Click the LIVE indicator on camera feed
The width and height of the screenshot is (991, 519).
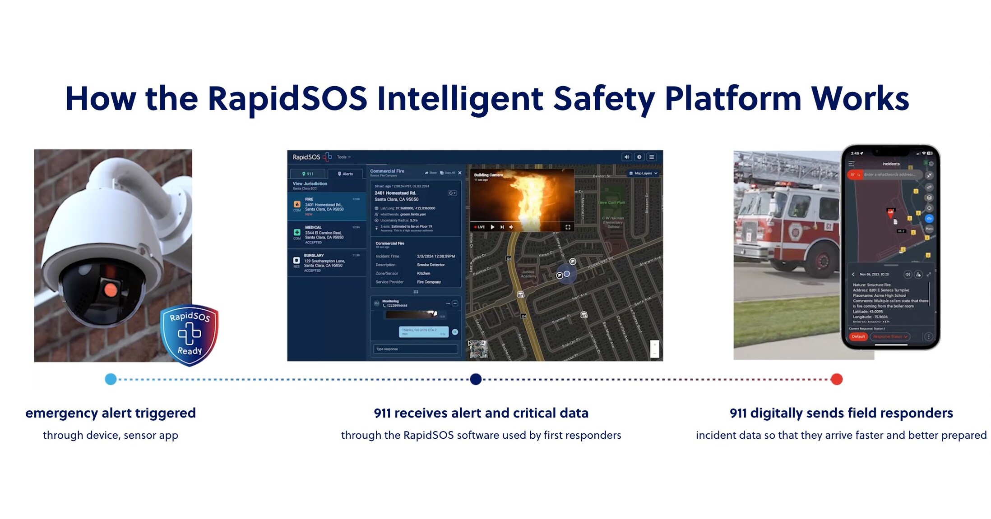pyautogui.click(x=479, y=227)
